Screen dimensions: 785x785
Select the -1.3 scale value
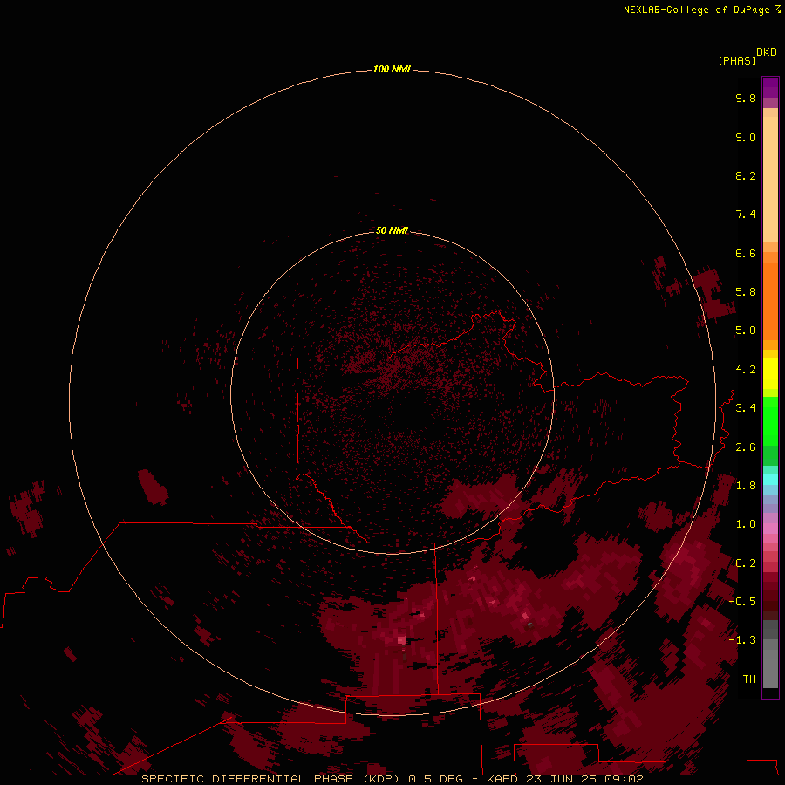[x=742, y=640]
